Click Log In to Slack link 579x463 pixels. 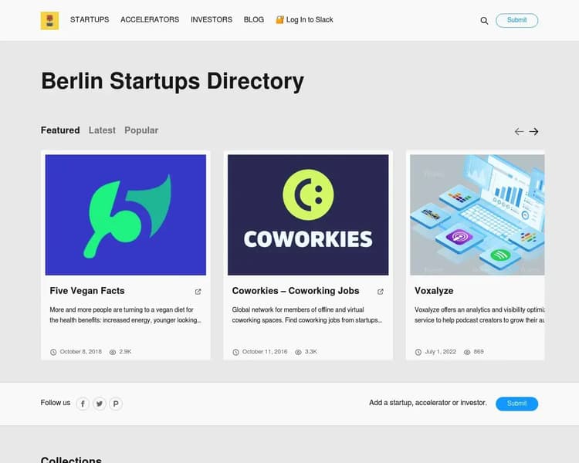tap(305, 19)
